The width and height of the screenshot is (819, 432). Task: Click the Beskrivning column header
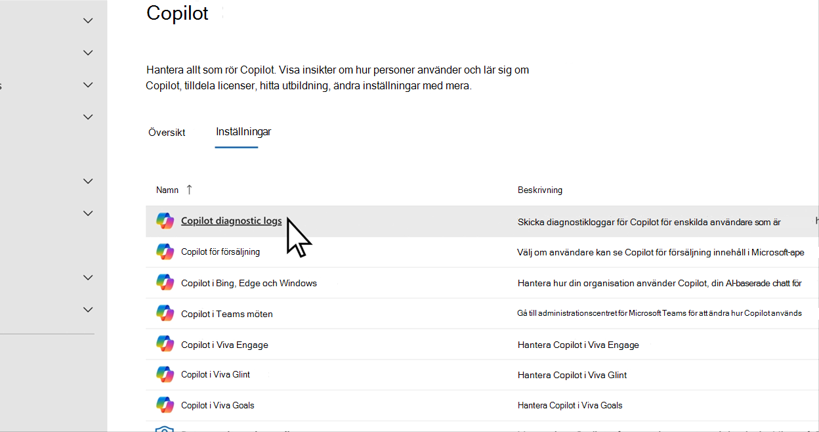tap(540, 190)
